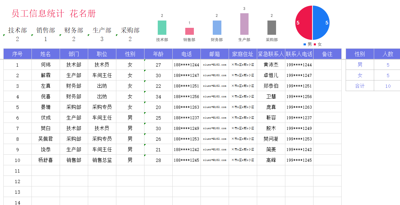Click the 员工信息统计 花名册 title
Image resolution: width=400 pixels, height=205 pixels.
53,14
